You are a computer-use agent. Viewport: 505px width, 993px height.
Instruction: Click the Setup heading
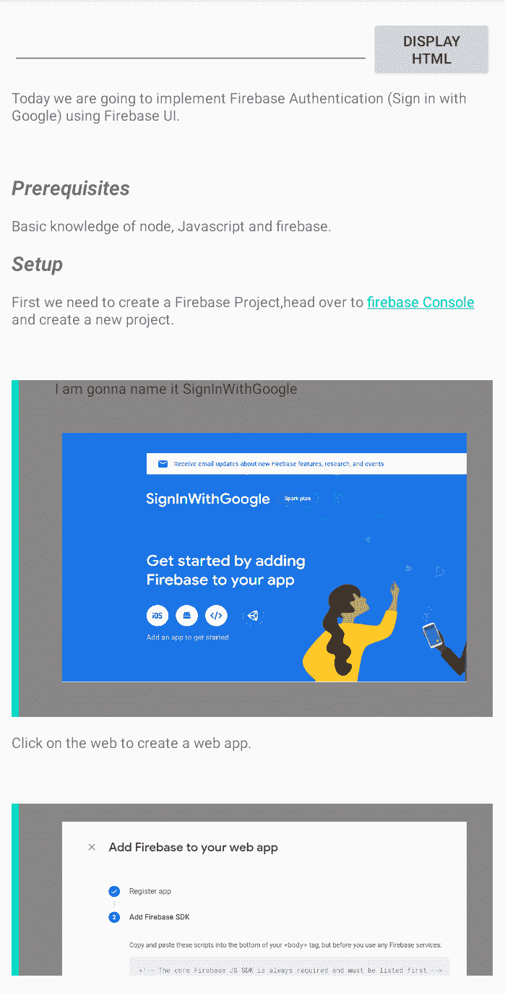[x=38, y=265]
